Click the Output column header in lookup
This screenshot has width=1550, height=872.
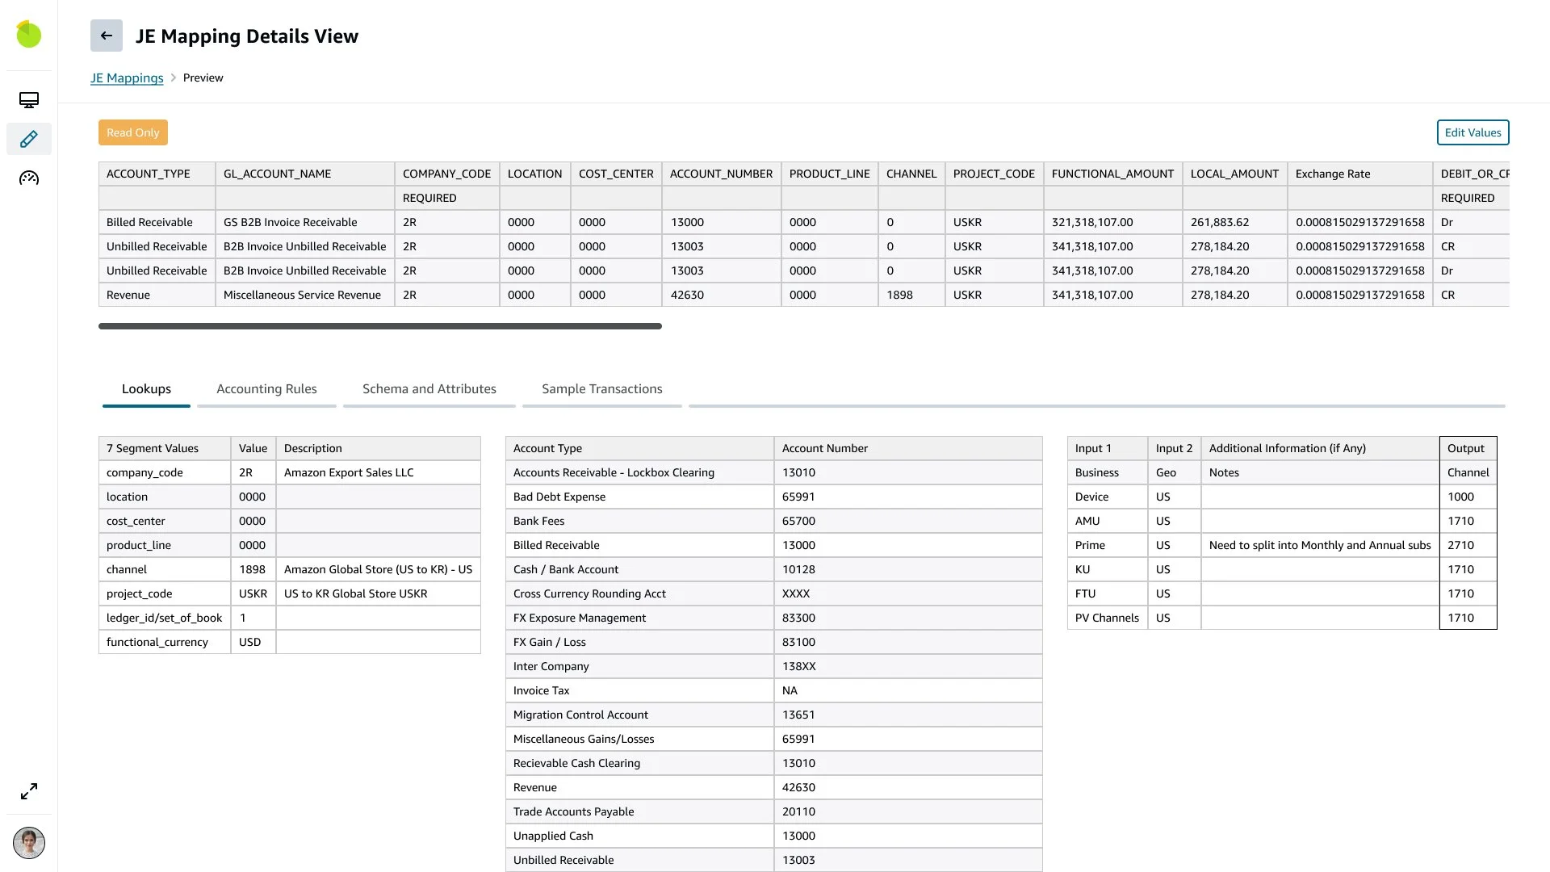[1466, 448]
